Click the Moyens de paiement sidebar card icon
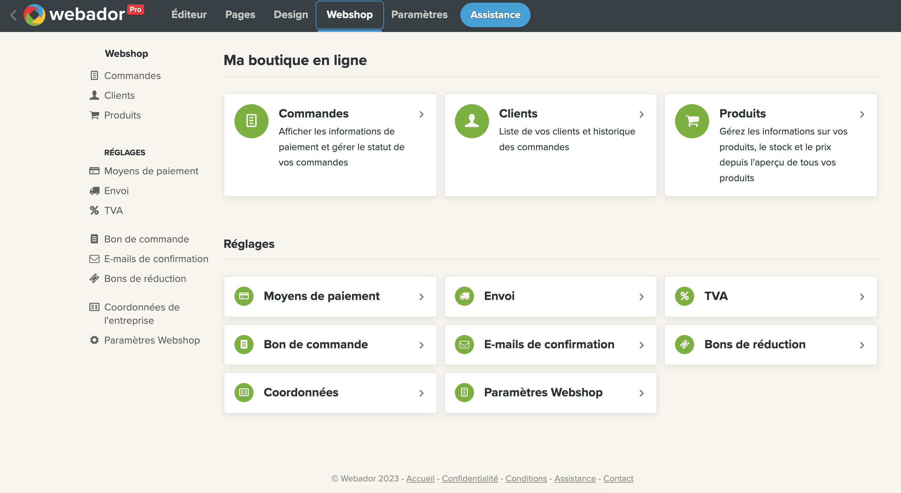 pos(94,171)
